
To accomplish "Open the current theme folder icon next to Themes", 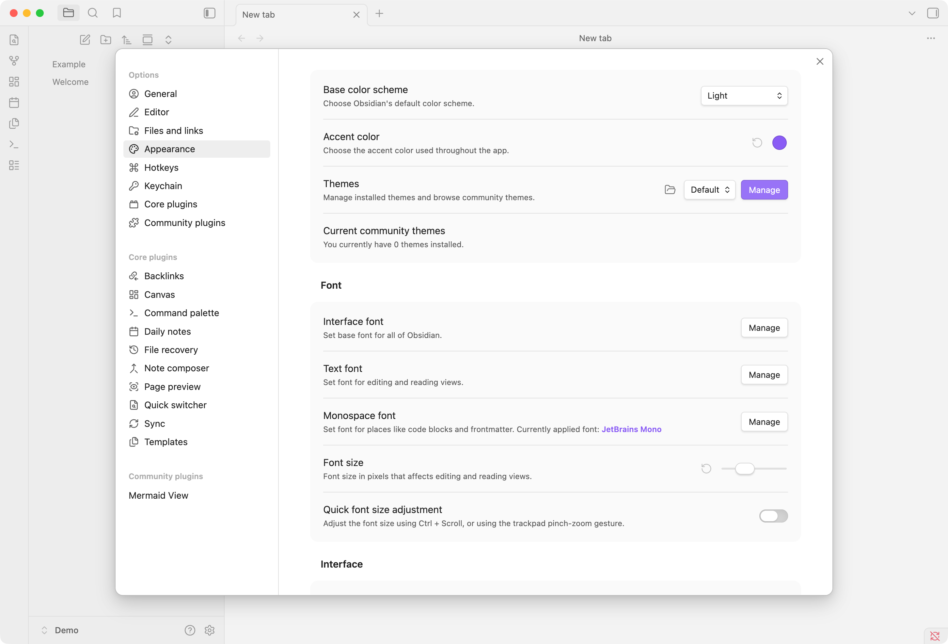I will (670, 189).
